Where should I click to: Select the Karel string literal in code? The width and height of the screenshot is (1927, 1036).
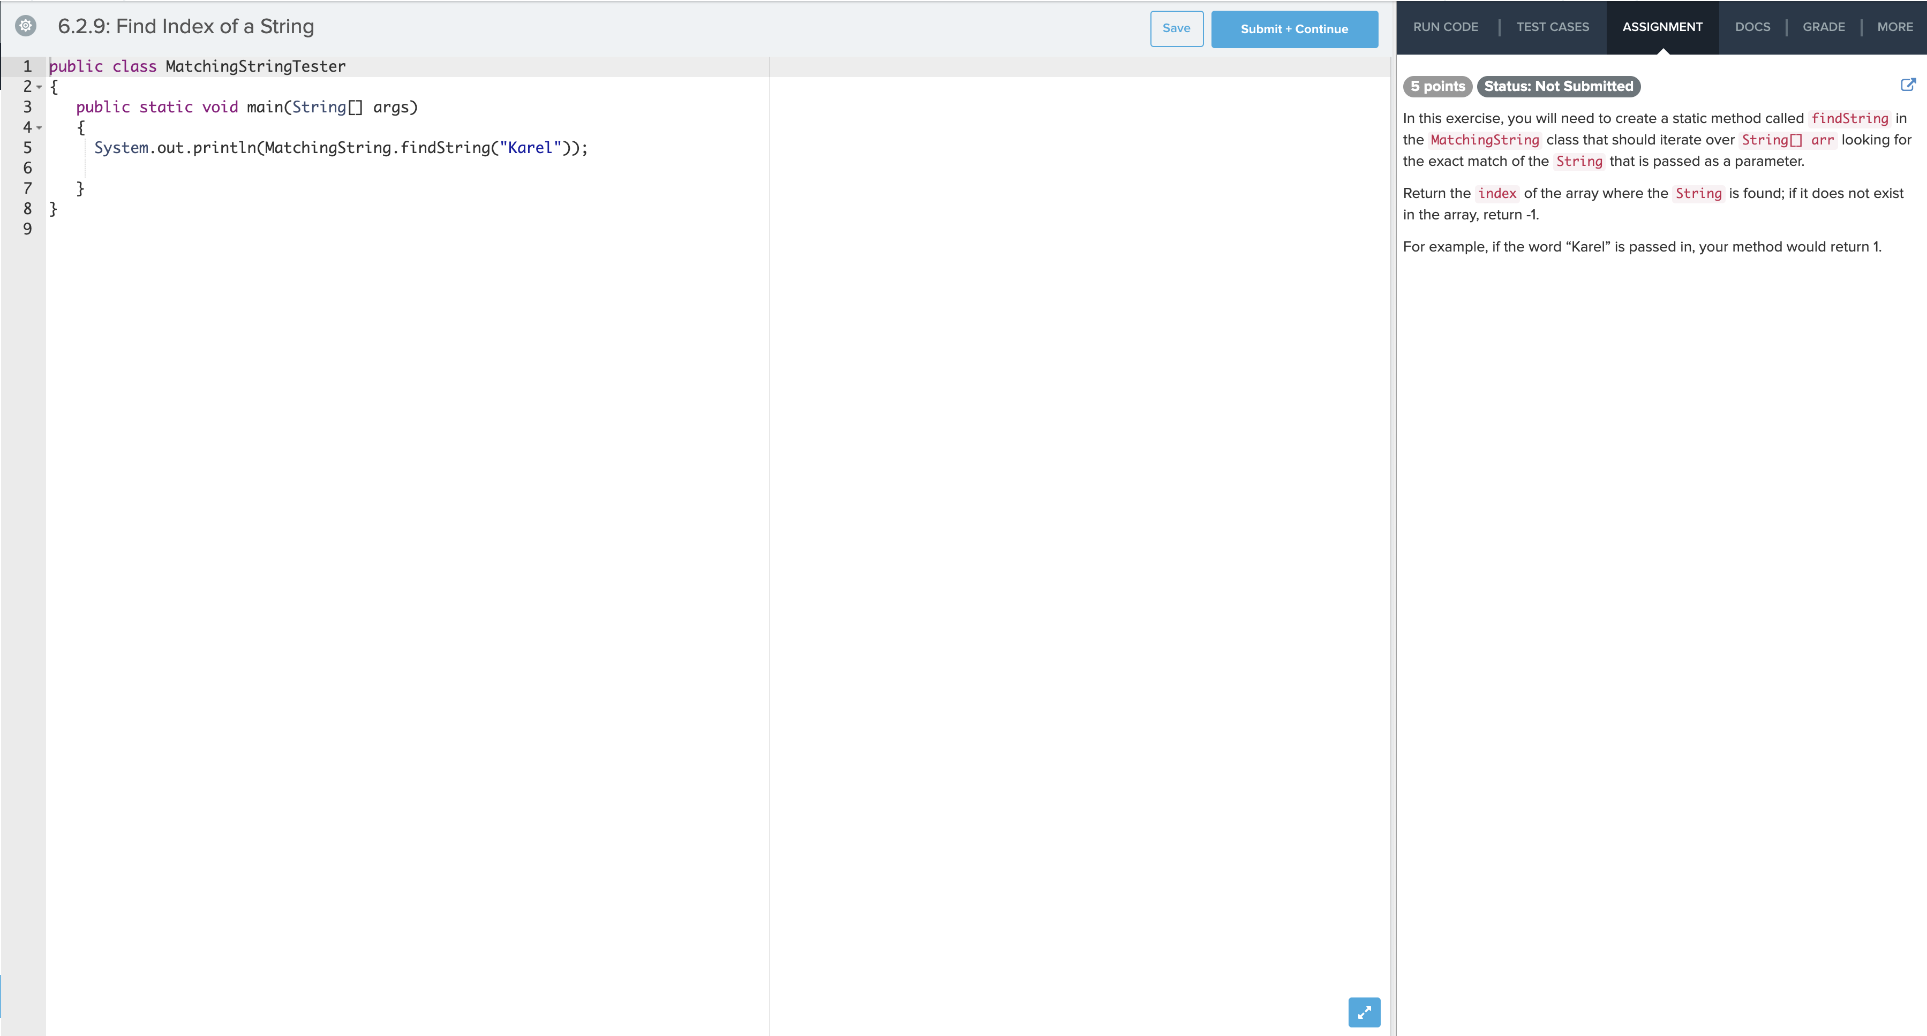point(531,147)
